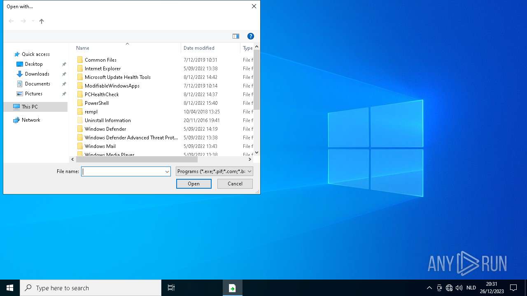
Task: Open the Programs file type filter dropdown
Action: click(214, 171)
